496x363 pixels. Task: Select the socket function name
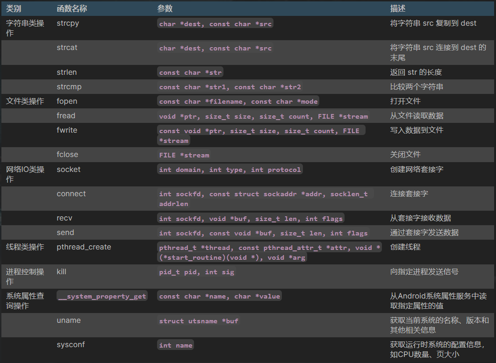tap(68, 170)
